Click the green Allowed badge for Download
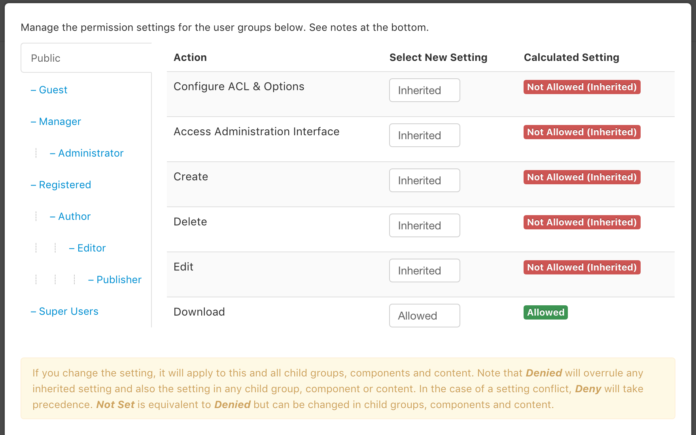This screenshot has width=696, height=435. (x=545, y=312)
